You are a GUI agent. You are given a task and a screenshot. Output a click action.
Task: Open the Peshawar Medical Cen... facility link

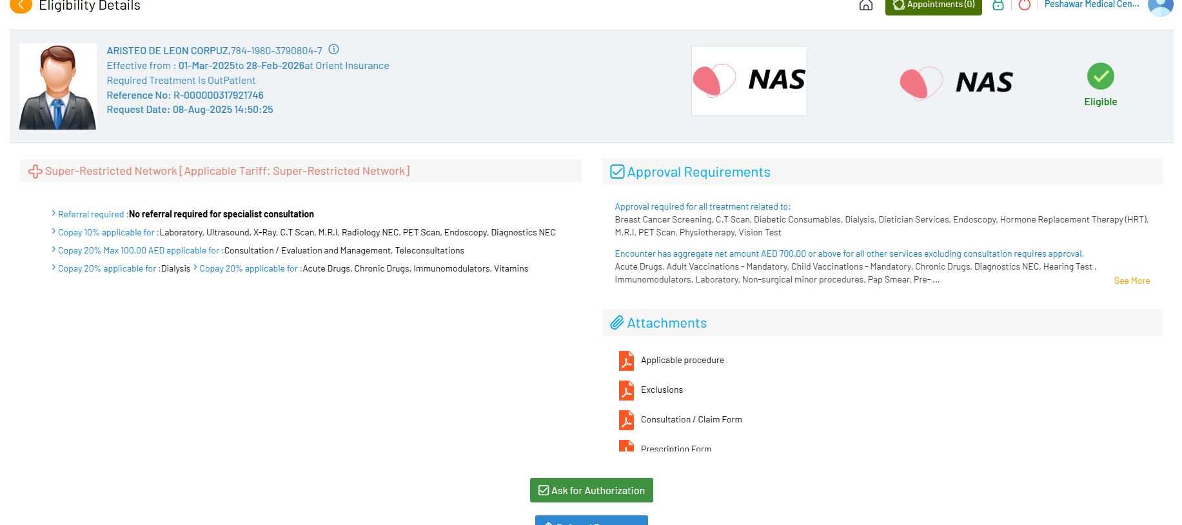pos(1092,5)
